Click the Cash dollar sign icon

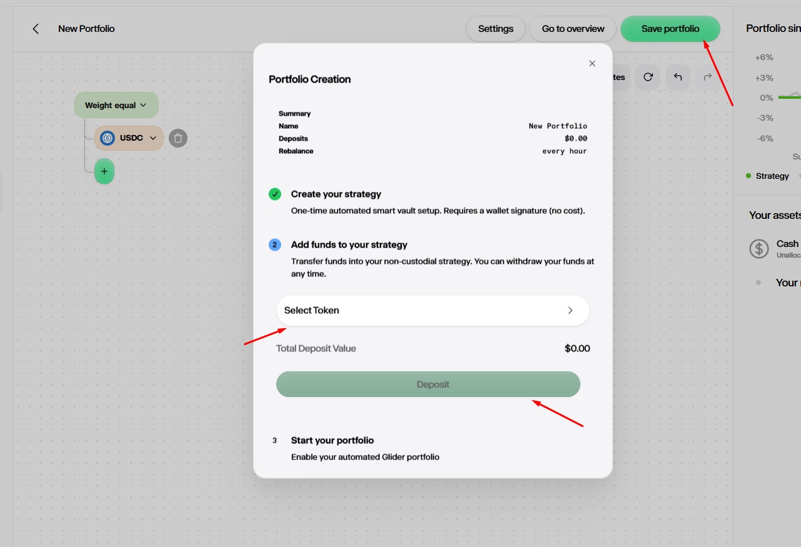pos(759,248)
